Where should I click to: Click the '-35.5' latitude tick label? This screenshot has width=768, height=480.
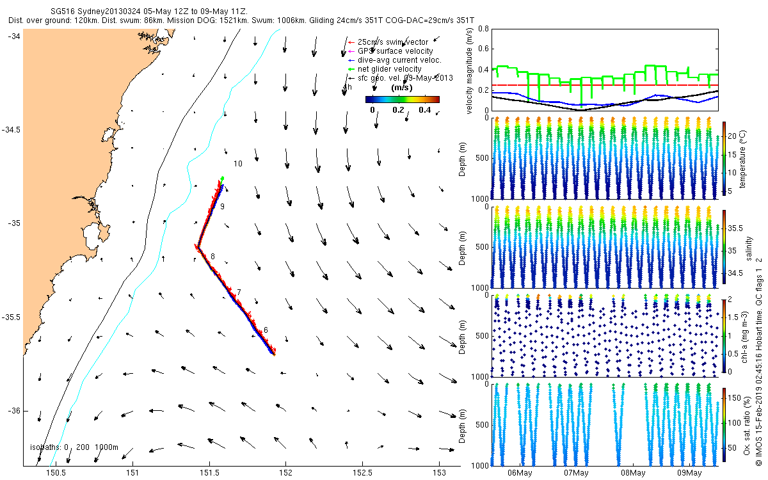[11, 317]
